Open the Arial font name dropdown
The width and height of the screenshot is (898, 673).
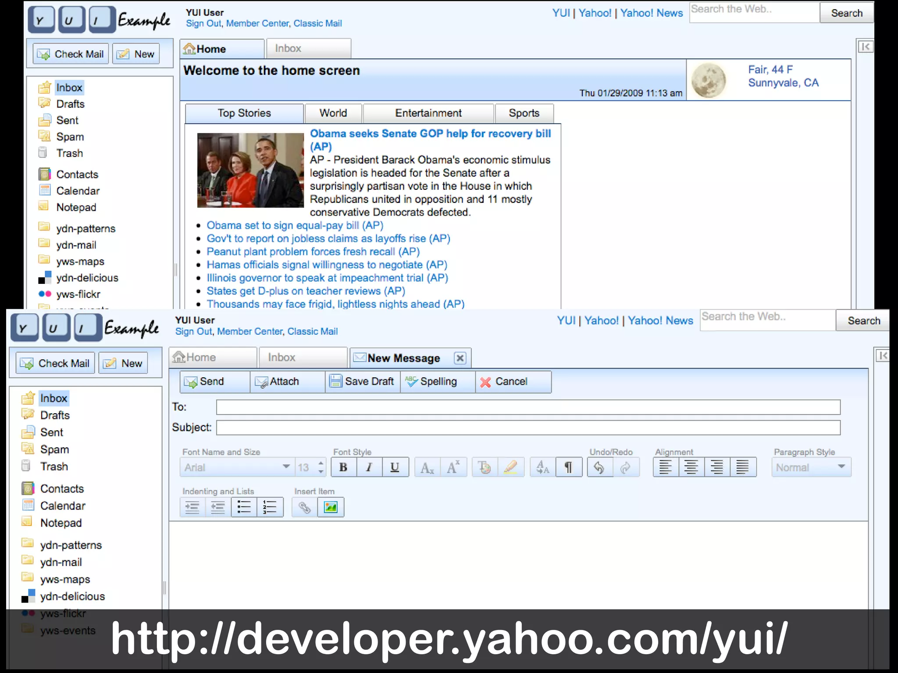pos(237,468)
